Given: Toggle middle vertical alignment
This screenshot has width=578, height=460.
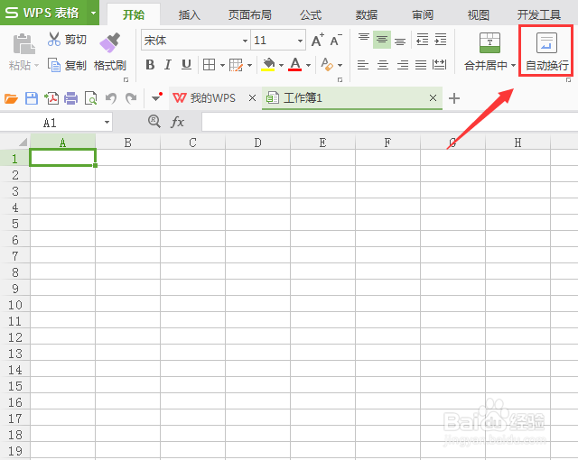Looking at the screenshot, I should pyautogui.click(x=382, y=39).
